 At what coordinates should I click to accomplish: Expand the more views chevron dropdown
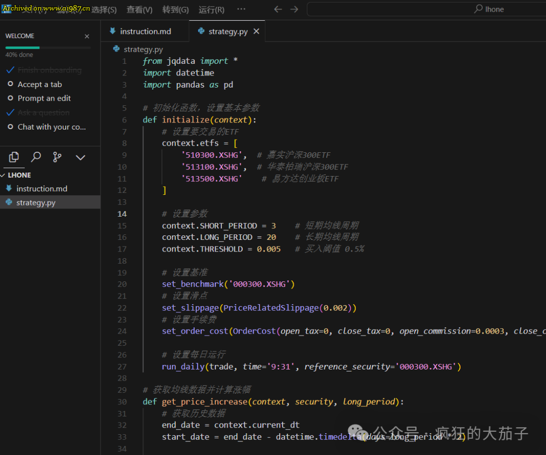80,157
